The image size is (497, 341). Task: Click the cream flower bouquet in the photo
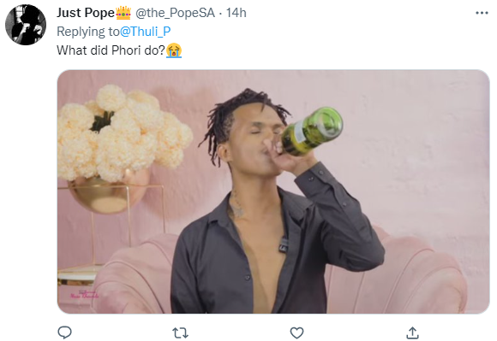(125, 132)
